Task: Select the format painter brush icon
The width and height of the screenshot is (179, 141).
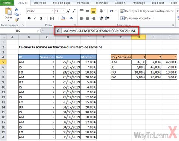Action: [x=17, y=20]
